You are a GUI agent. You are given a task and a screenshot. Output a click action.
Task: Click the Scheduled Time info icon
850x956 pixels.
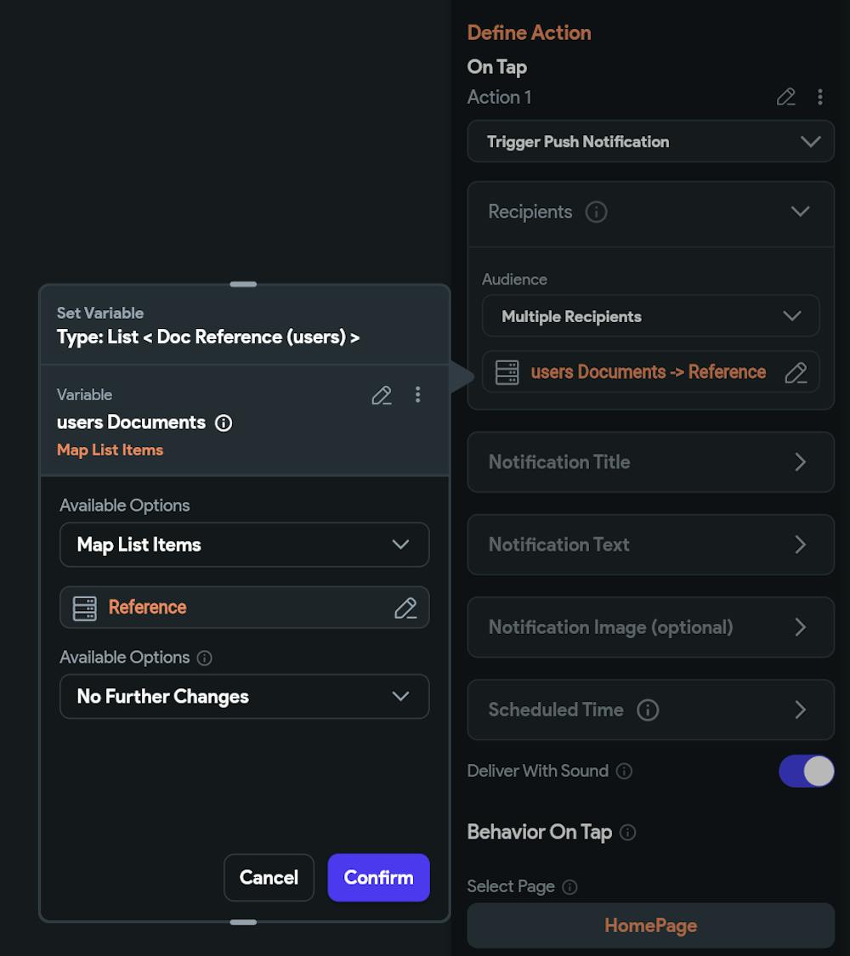(x=648, y=710)
